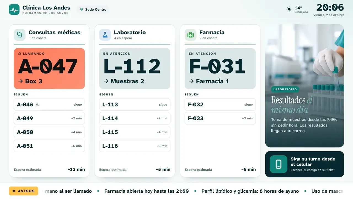Image resolution: width=353 pixels, height=199 pixels.
Task: Click the L-113 queue row
Action: pos(135,104)
